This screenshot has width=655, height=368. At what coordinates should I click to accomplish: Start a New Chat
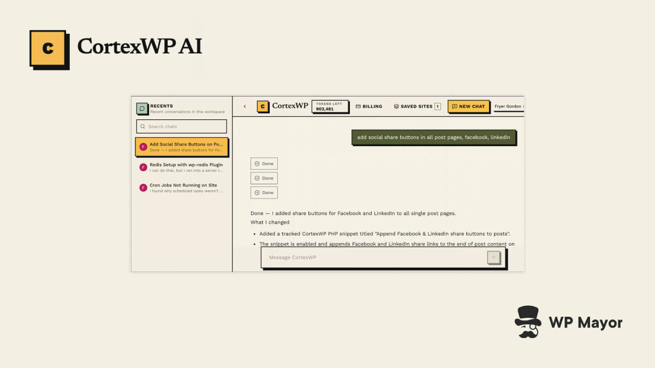(468, 106)
